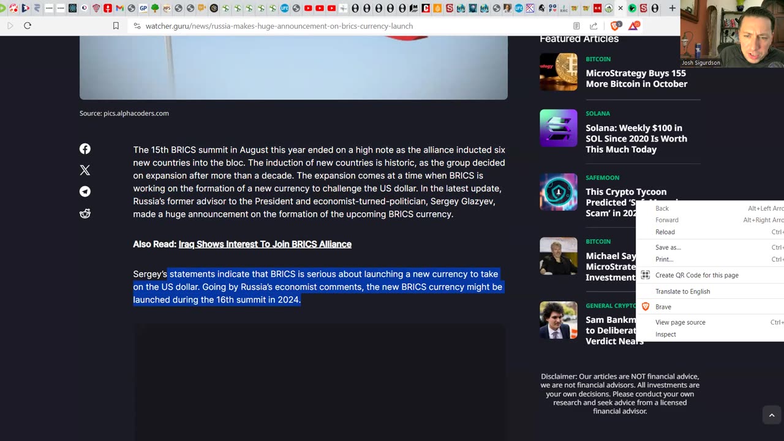
Task: Choose View page source
Action: coord(710,322)
